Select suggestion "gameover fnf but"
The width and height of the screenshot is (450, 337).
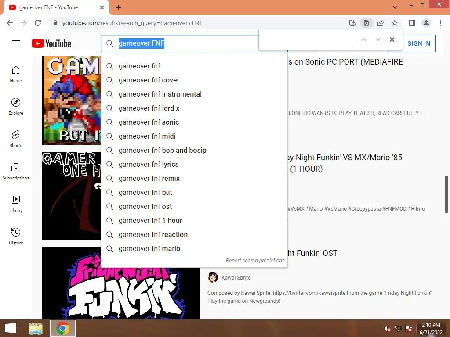coord(194,192)
